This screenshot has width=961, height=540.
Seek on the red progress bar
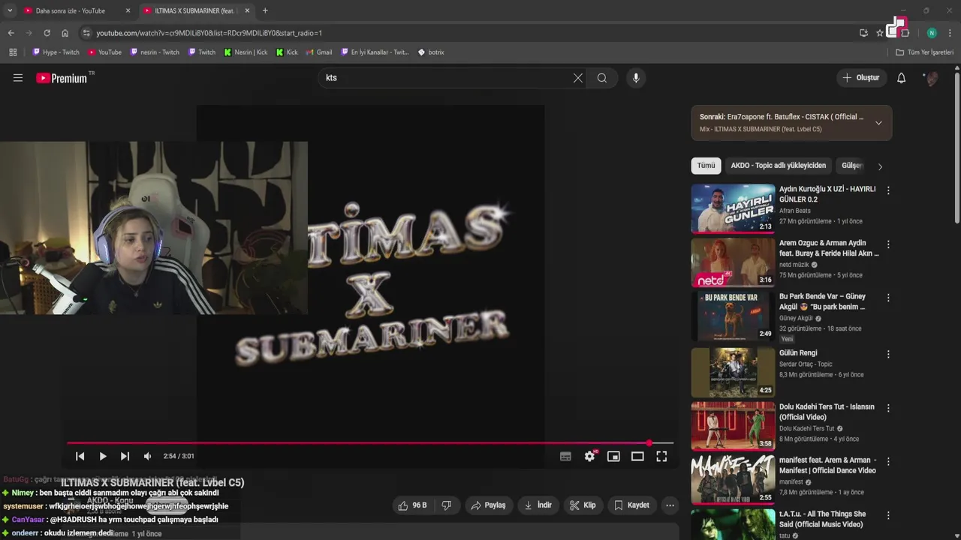click(x=369, y=443)
